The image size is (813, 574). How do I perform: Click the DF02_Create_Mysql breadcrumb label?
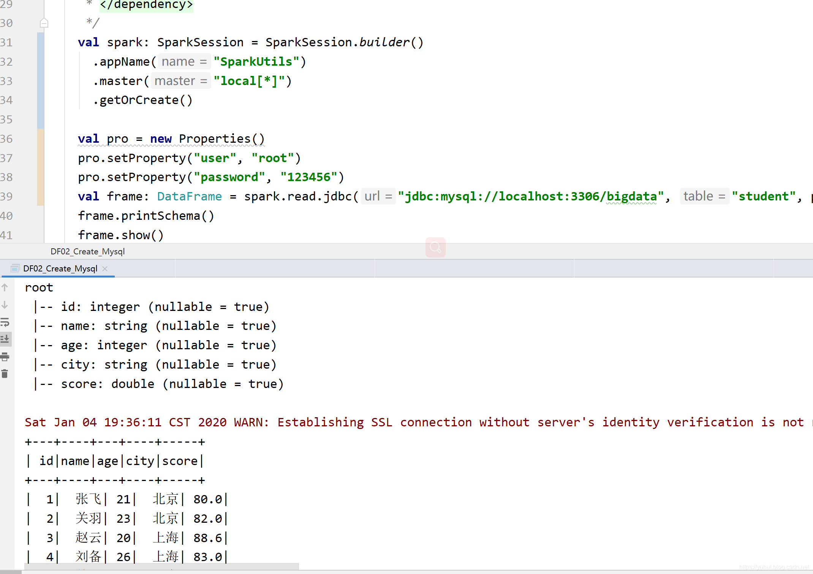click(x=88, y=251)
